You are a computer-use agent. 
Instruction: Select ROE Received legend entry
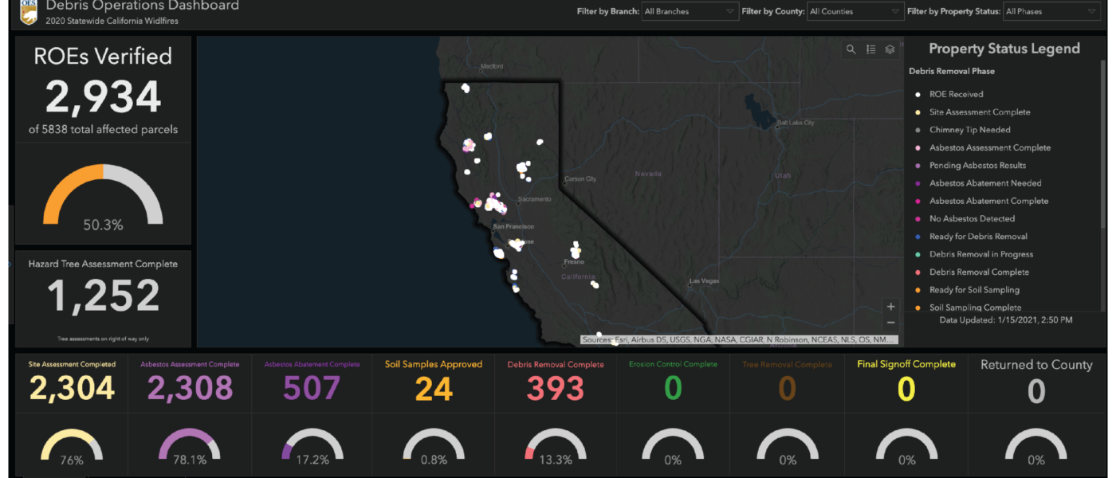pos(956,94)
